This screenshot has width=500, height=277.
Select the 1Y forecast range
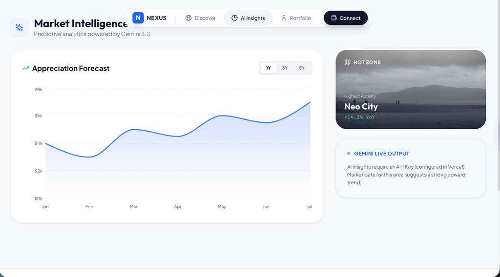pyautogui.click(x=269, y=68)
